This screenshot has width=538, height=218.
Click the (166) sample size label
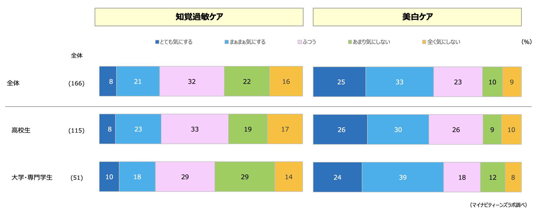coord(77,83)
